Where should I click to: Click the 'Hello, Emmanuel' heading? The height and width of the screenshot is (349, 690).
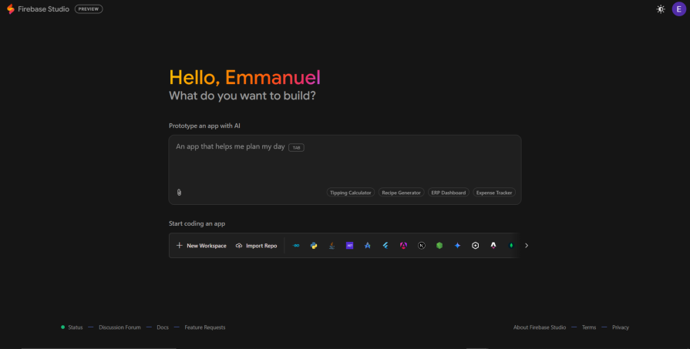[x=245, y=77]
